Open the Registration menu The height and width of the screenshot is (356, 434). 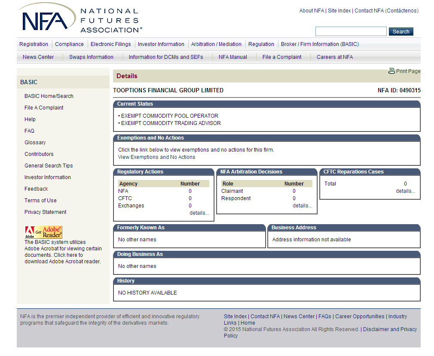[34, 44]
